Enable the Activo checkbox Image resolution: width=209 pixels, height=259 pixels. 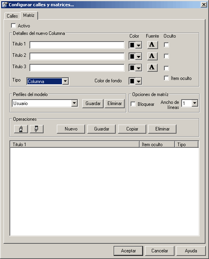pos(13,25)
